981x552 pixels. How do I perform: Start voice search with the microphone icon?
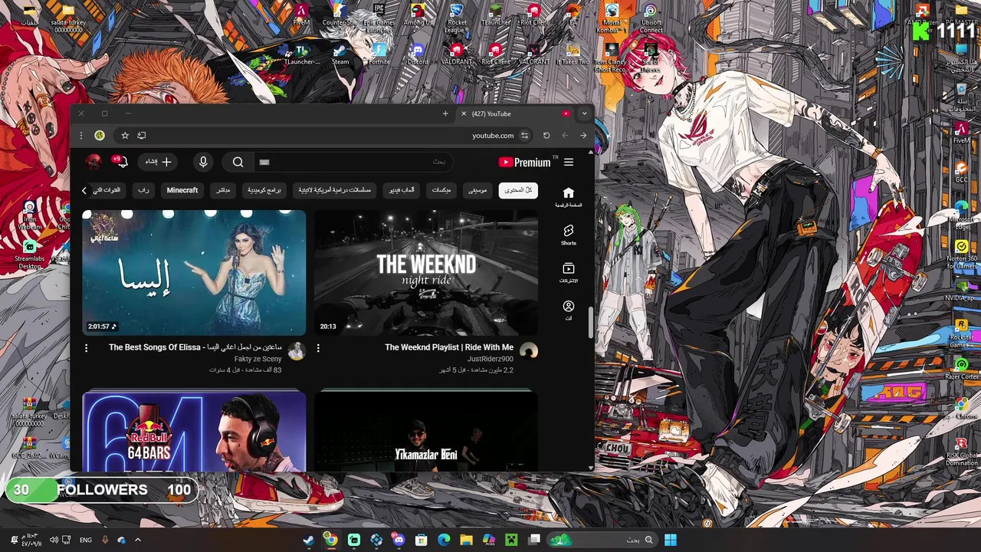pos(203,162)
